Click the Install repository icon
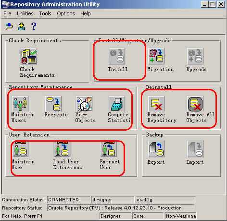Image resolution: width=227 pixels, height=221 pixels. 117,56
